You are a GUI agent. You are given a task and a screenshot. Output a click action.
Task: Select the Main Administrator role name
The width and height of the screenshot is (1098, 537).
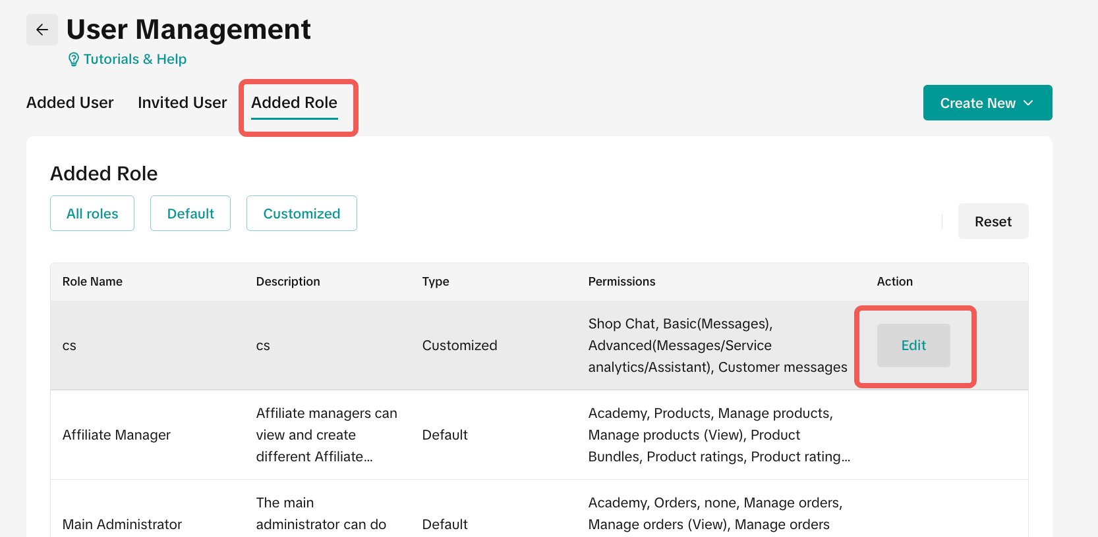pyautogui.click(x=122, y=524)
